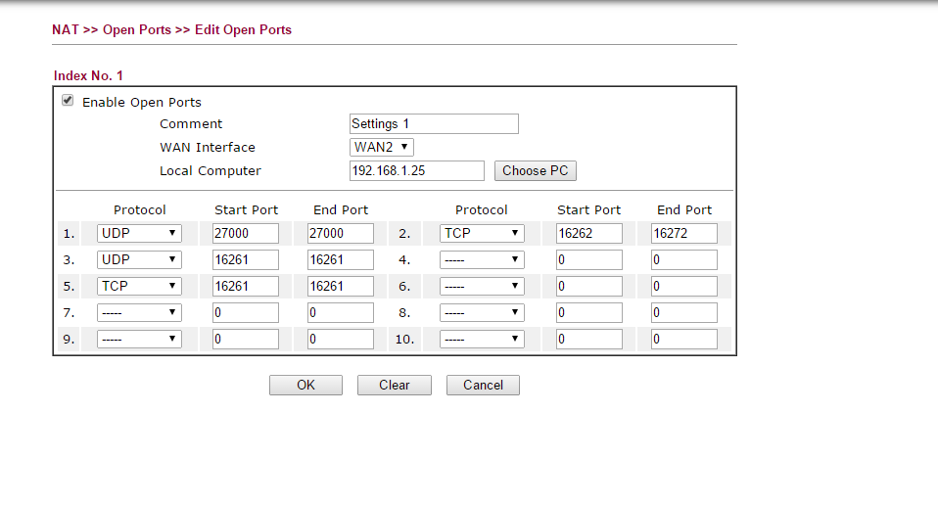The image size is (938, 505).
Task: Click the Comment text field
Action: [434, 124]
